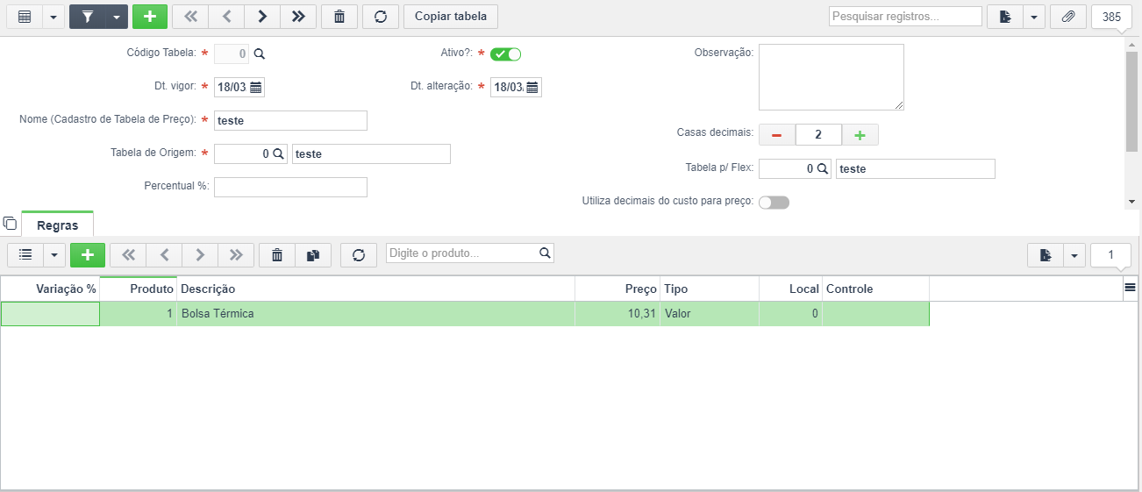The width and height of the screenshot is (1142, 492).
Task: Delete current record with top trash icon
Action: point(339,17)
